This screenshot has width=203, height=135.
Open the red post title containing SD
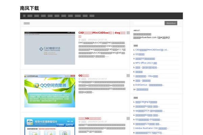pyautogui.click(x=90, y=118)
